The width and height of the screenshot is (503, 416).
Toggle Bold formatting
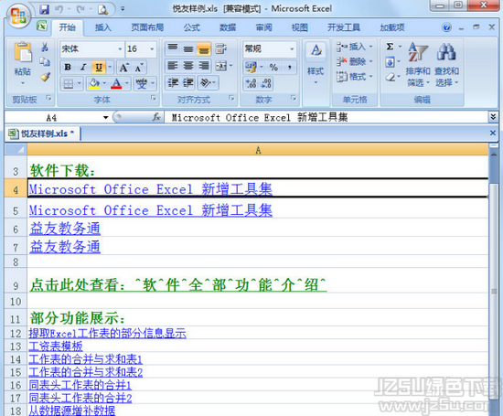(x=68, y=67)
